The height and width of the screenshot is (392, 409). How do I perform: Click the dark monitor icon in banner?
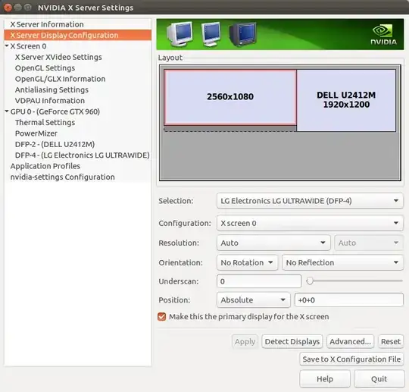[x=242, y=34]
